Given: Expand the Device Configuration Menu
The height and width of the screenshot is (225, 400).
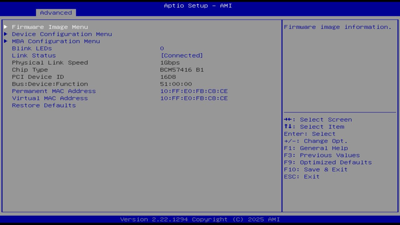Looking at the screenshot, I should (62, 34).
